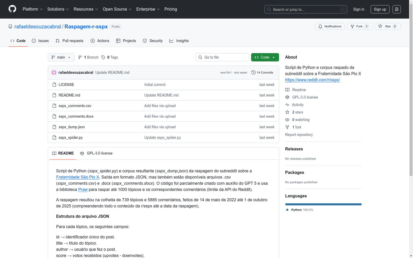Viewport: 413px width, 258px height.
Task: Click rafaeldesouzacabral avatar in commit row
Action: [x=54, y=72]
